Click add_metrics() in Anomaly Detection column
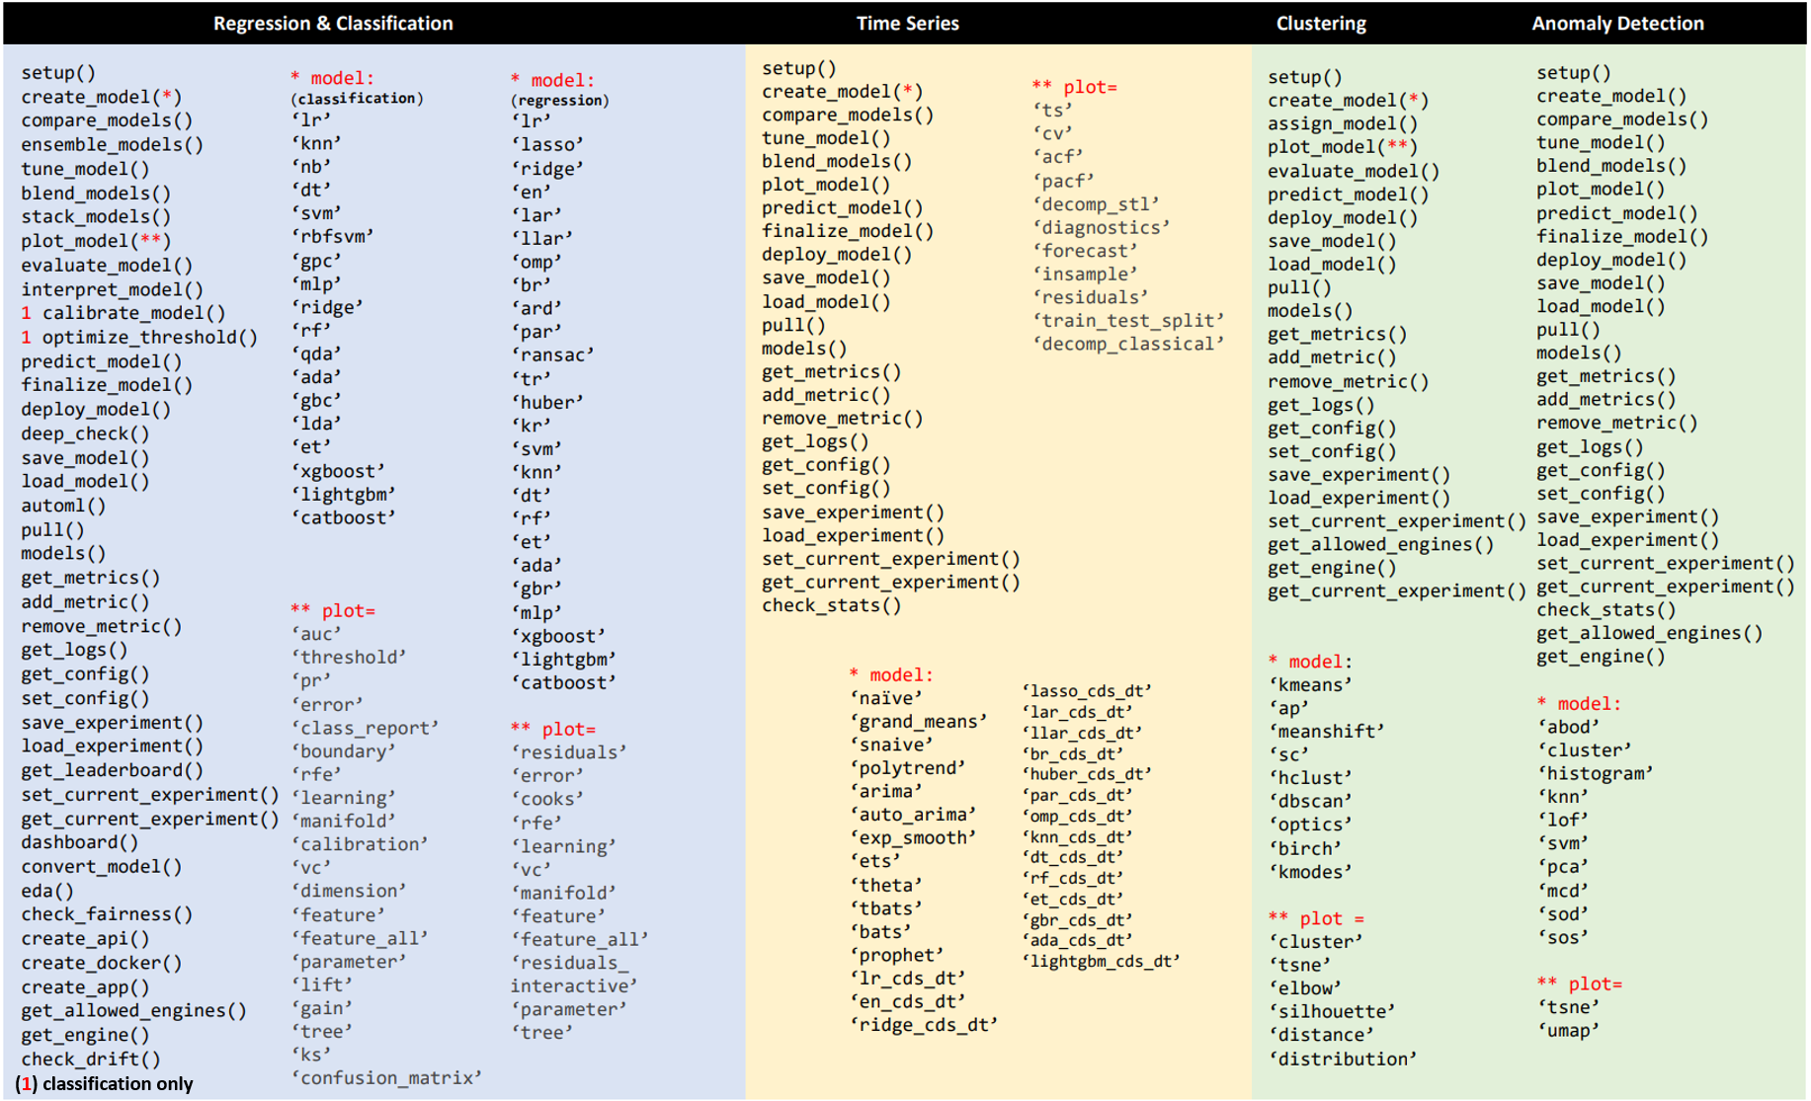Image resolution: width=1811 pixels, height=1101 pixels. coord(1605,399)
